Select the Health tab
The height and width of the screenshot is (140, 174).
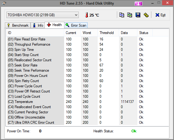coord(54,25)
